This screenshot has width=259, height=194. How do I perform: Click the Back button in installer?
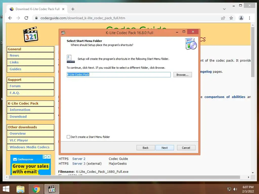[145, 148]
